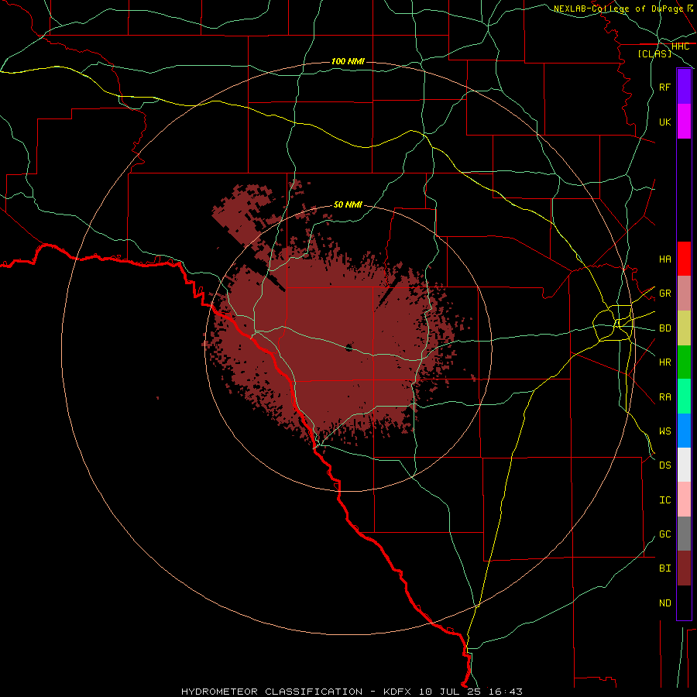Click the "IC" legend label
Image resolution: width=697 pixels, height=697 pixels.
click(664, 500)
